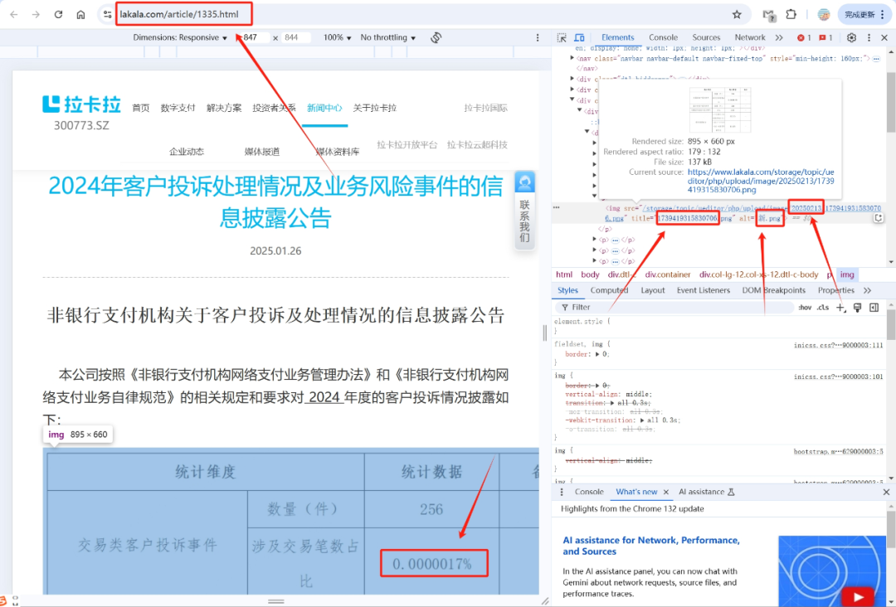Screen dimensions: 896x607
Task: Open the 拉卡拉开放平台 link
Action: click(x=407, y=145)
